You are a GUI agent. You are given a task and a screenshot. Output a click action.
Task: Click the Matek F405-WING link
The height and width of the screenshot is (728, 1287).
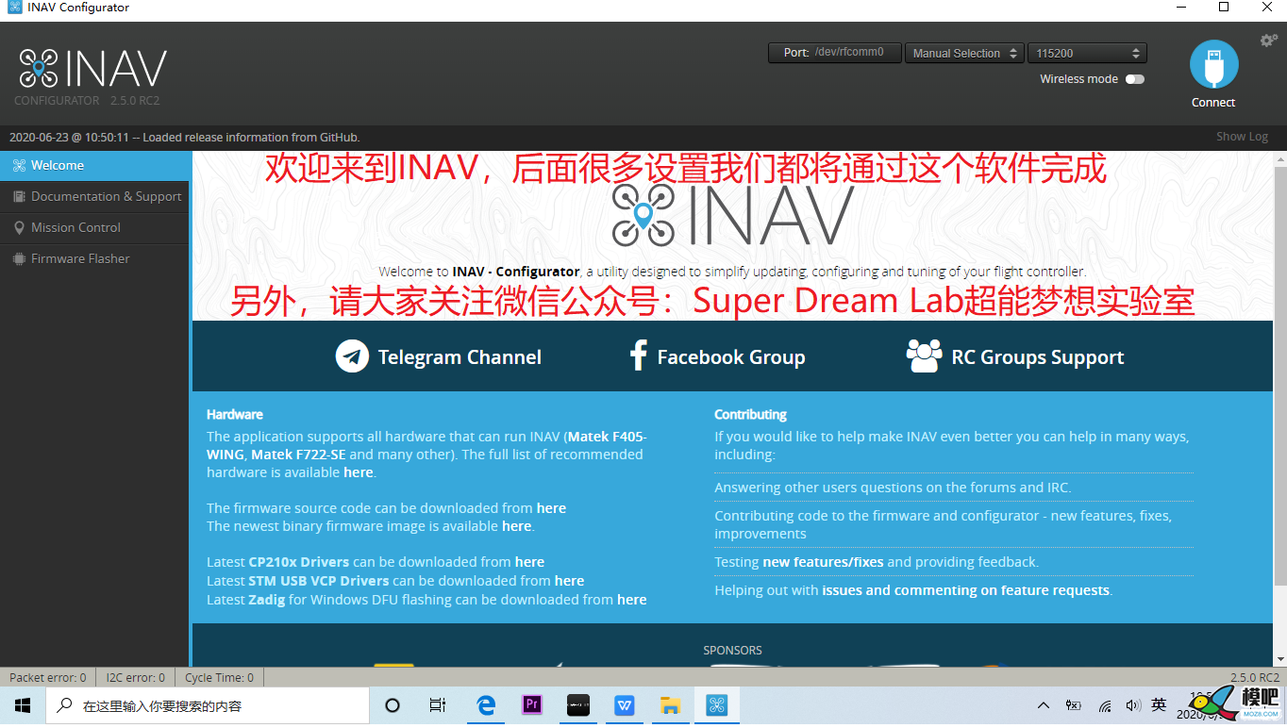tap(426, 445)
